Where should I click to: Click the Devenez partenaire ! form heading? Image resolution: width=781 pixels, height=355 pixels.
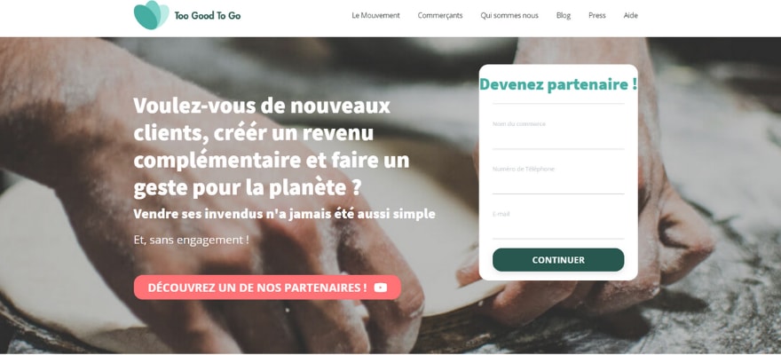pyautogui.click(x=558, y=84)
